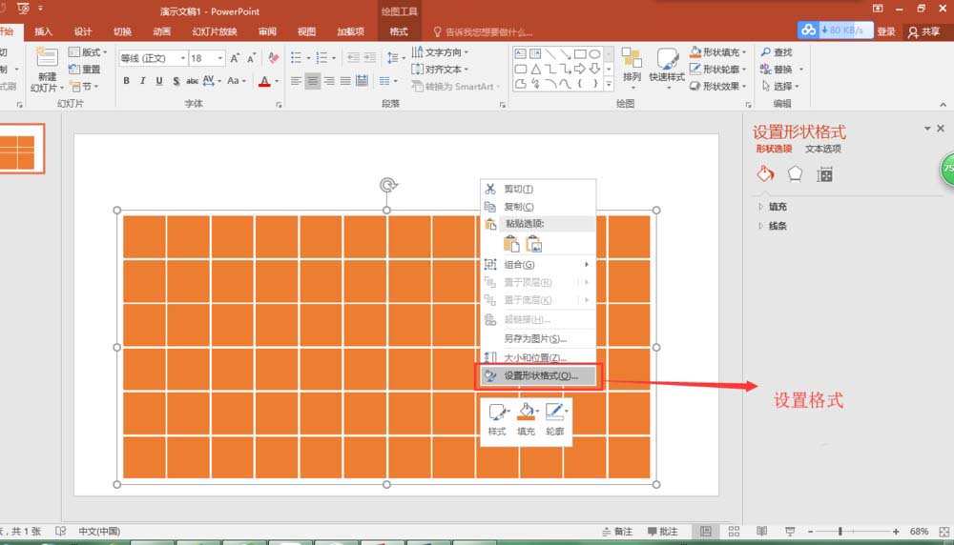The height and width of the screenshot is (545, 954).
Task: Click Comments (批注) in status bar
Action: point(663,532)
